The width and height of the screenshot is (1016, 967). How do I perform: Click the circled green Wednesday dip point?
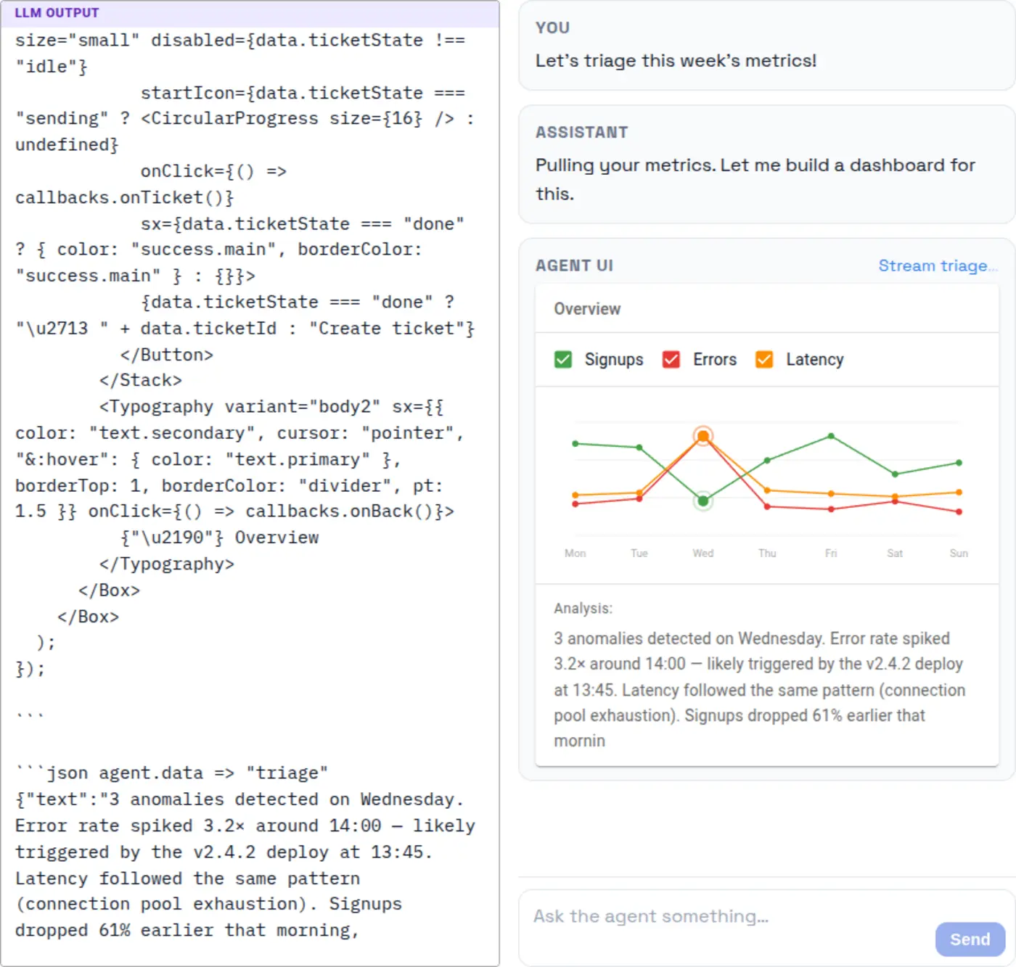click(x=702, y=501)
